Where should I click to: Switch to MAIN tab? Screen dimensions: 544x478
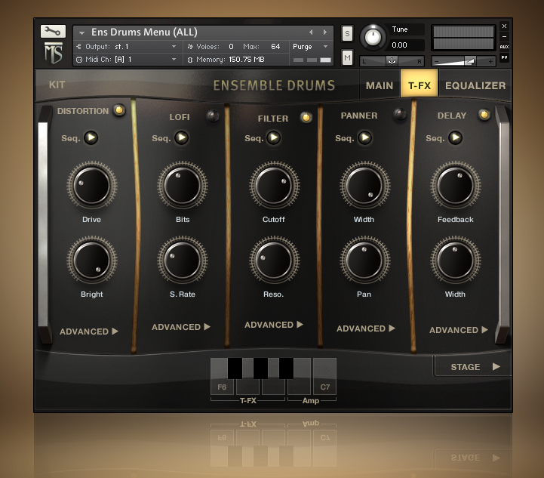click(380, 85)
